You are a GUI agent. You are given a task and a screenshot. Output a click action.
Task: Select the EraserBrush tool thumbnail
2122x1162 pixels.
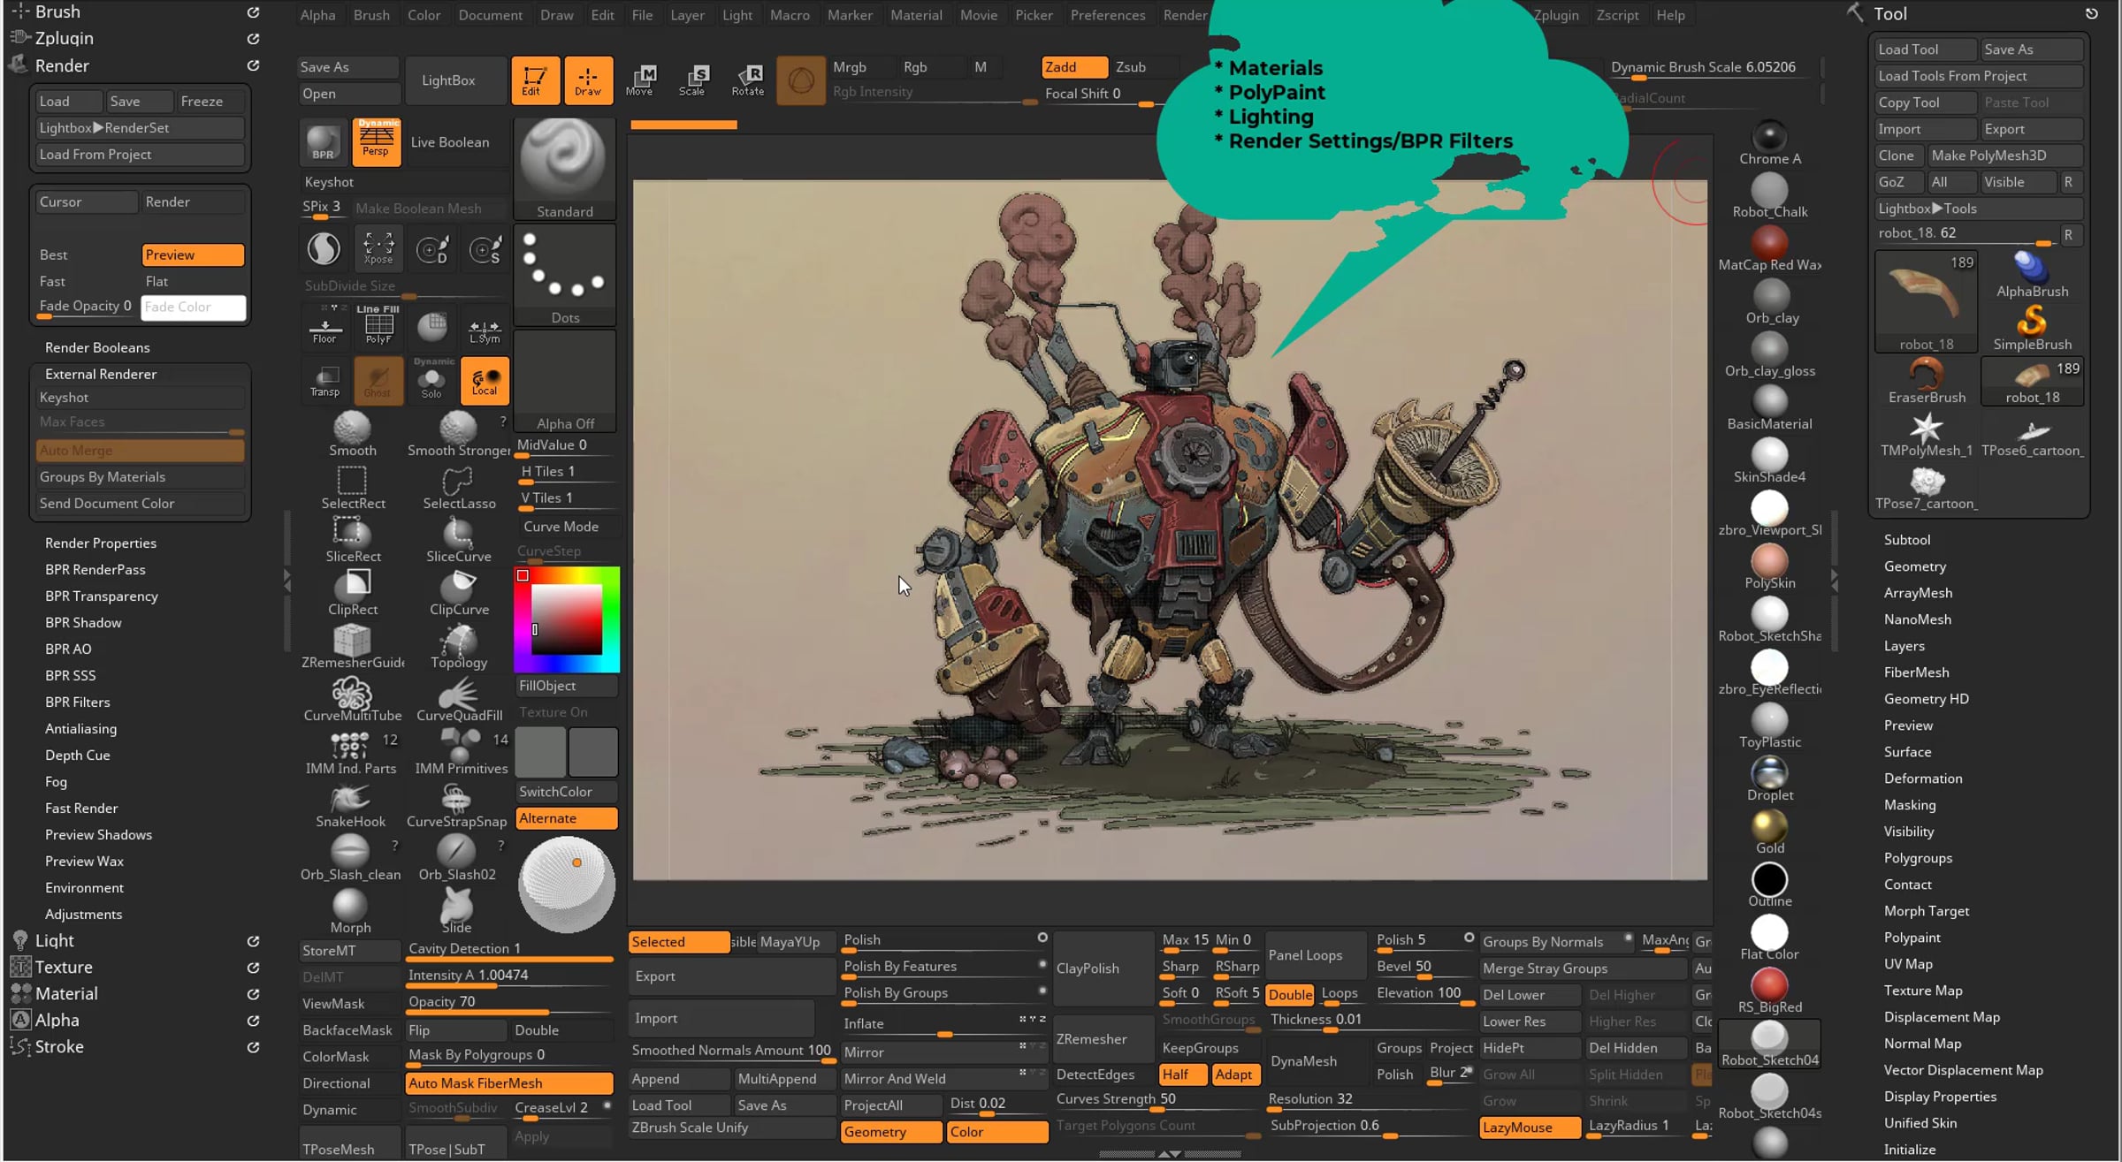point(1927,381)
